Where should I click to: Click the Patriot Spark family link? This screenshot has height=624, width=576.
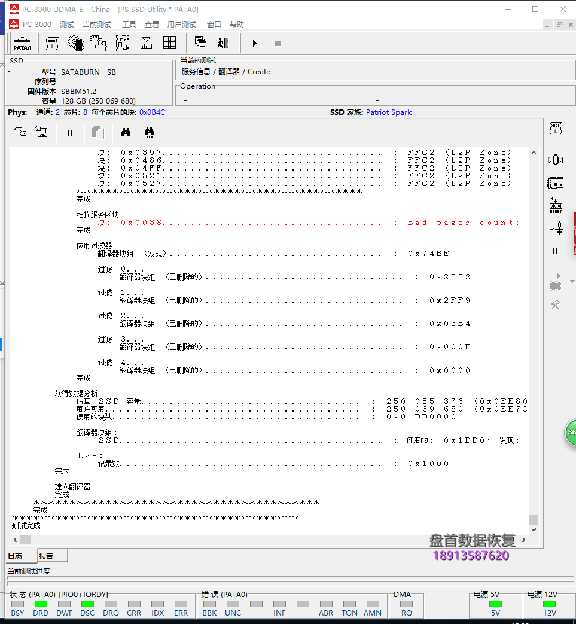point(389,112)
